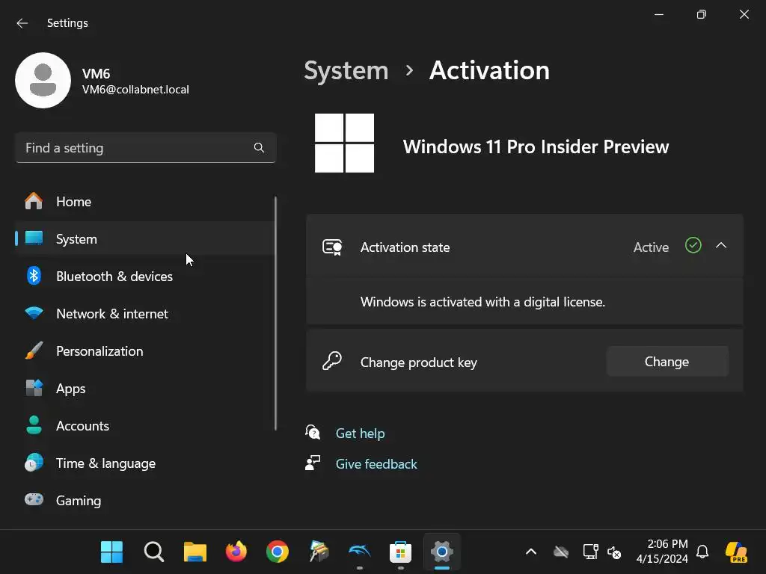The height and width of the screenshot is (574, 766).
Task: Click the product key icon
Action: tap(332, 361)
